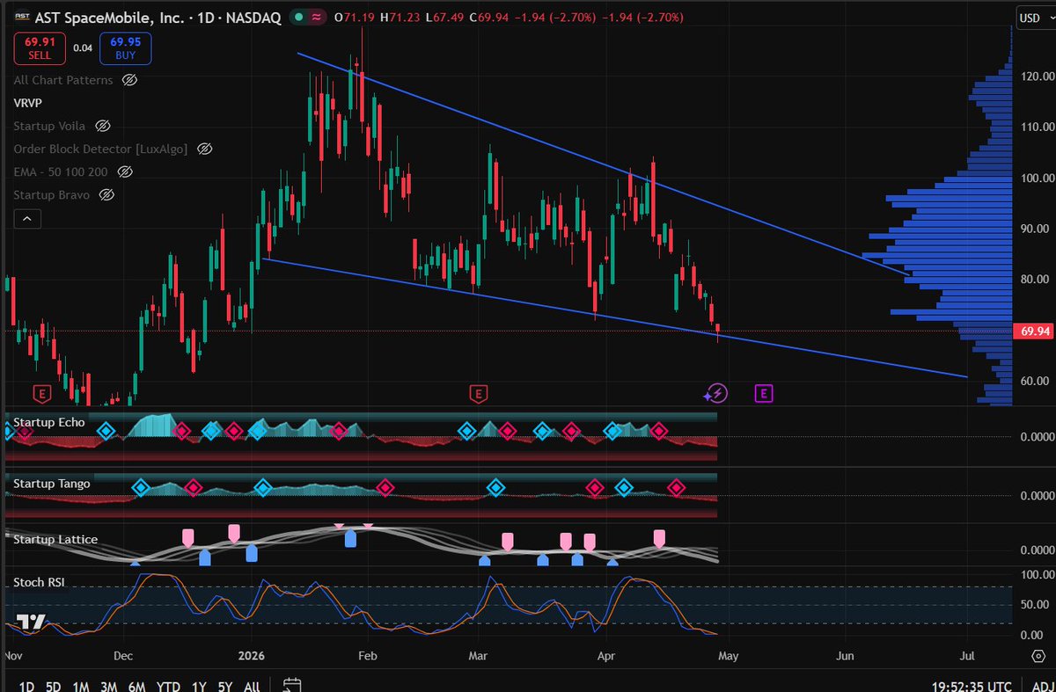Select the 1M time range
Screen dimensions: 1056x692
click(81, 686)
